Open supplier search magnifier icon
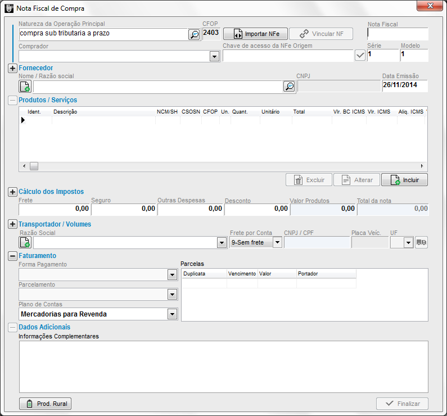The height and width of the screenshot is (416, 447). pyautogui.click(x=289, y=86)
